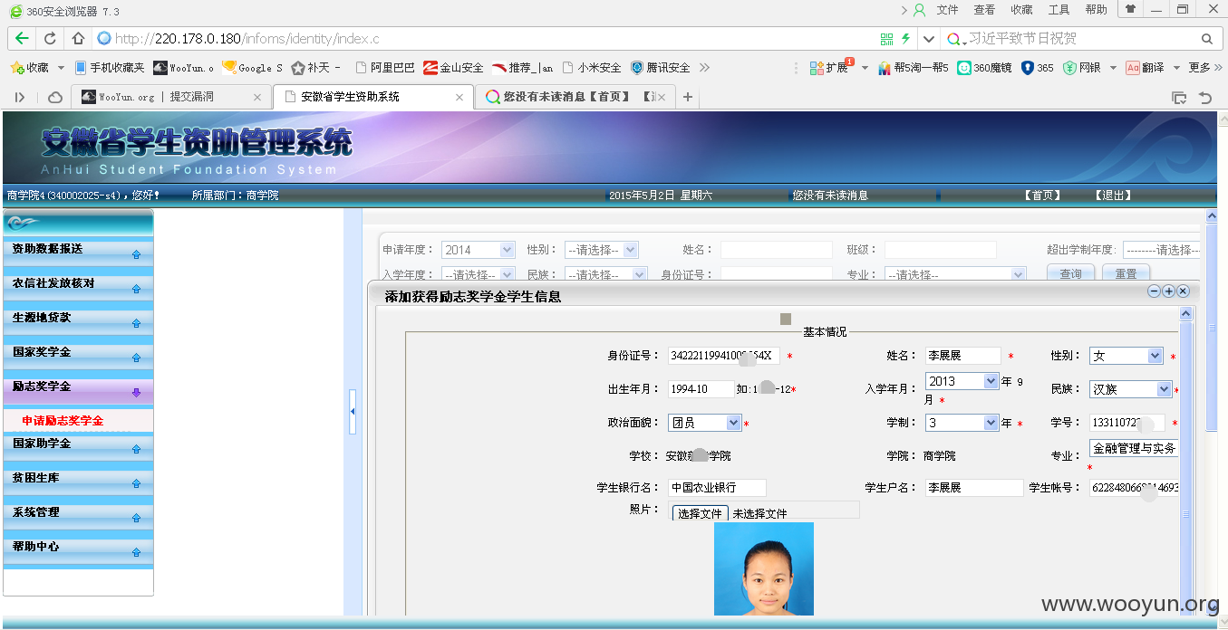Open 手机收藏夹 bookmark
This screenshot has width=1228, height=630.
coord(109,68)
